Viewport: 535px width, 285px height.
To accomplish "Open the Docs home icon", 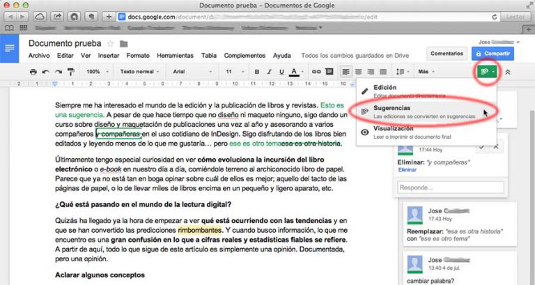I will tap(9, 48).
